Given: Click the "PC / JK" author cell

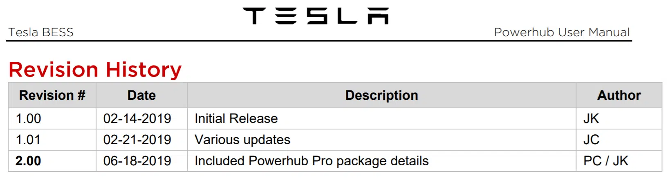Looking at the screenshot, I should (605, 161).
